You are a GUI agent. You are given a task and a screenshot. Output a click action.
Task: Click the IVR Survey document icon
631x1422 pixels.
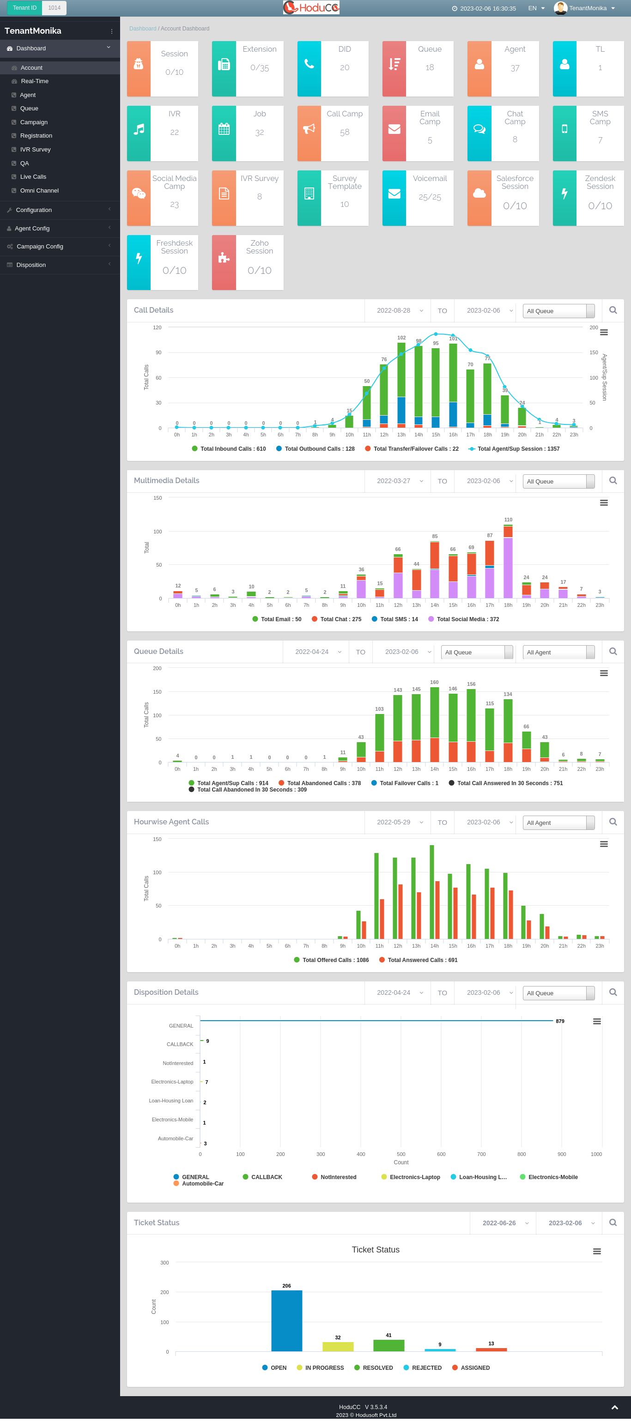(x=224, y=194)
